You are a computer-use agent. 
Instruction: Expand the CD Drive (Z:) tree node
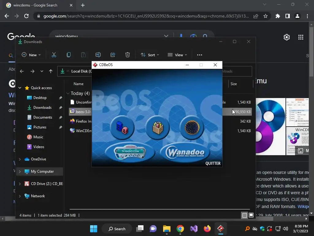(x=20, y=184)
